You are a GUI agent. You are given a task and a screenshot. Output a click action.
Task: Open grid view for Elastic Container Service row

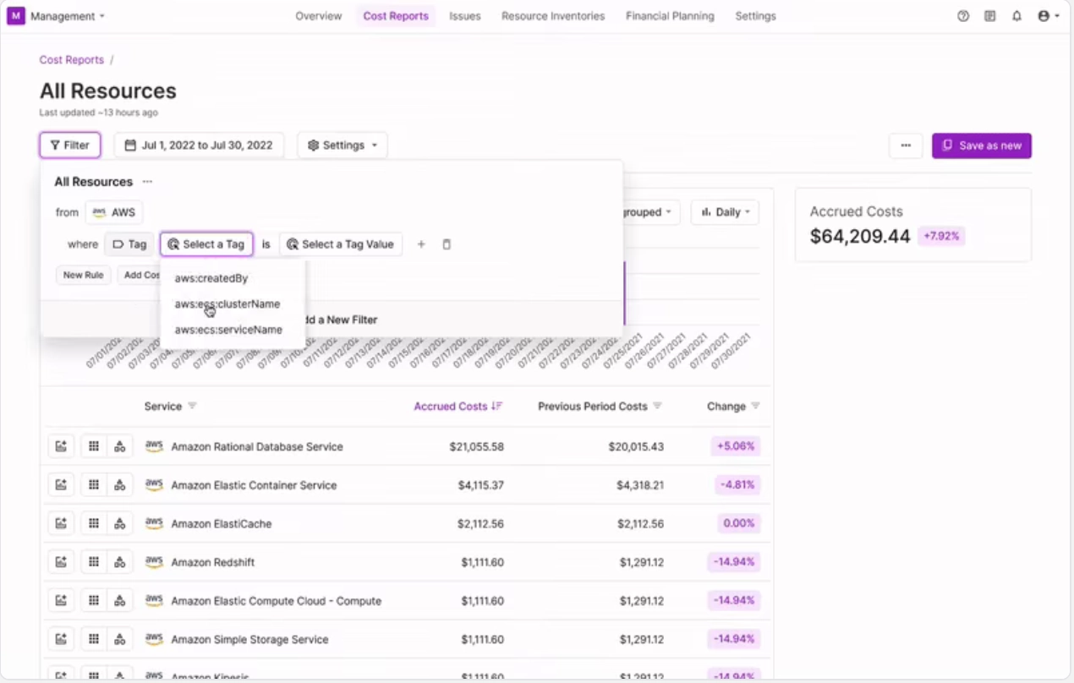point(94,485)
